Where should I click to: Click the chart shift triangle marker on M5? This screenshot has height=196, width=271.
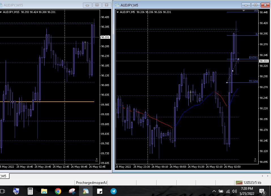click(244, 11)
